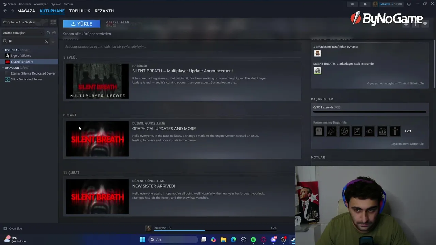Click the YÜKLE install button

pos(82,24)
